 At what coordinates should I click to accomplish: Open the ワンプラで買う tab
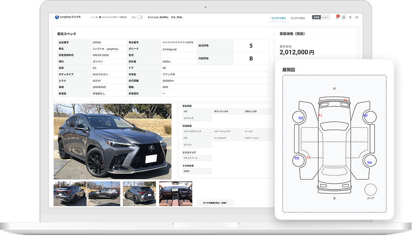[278, 18]
